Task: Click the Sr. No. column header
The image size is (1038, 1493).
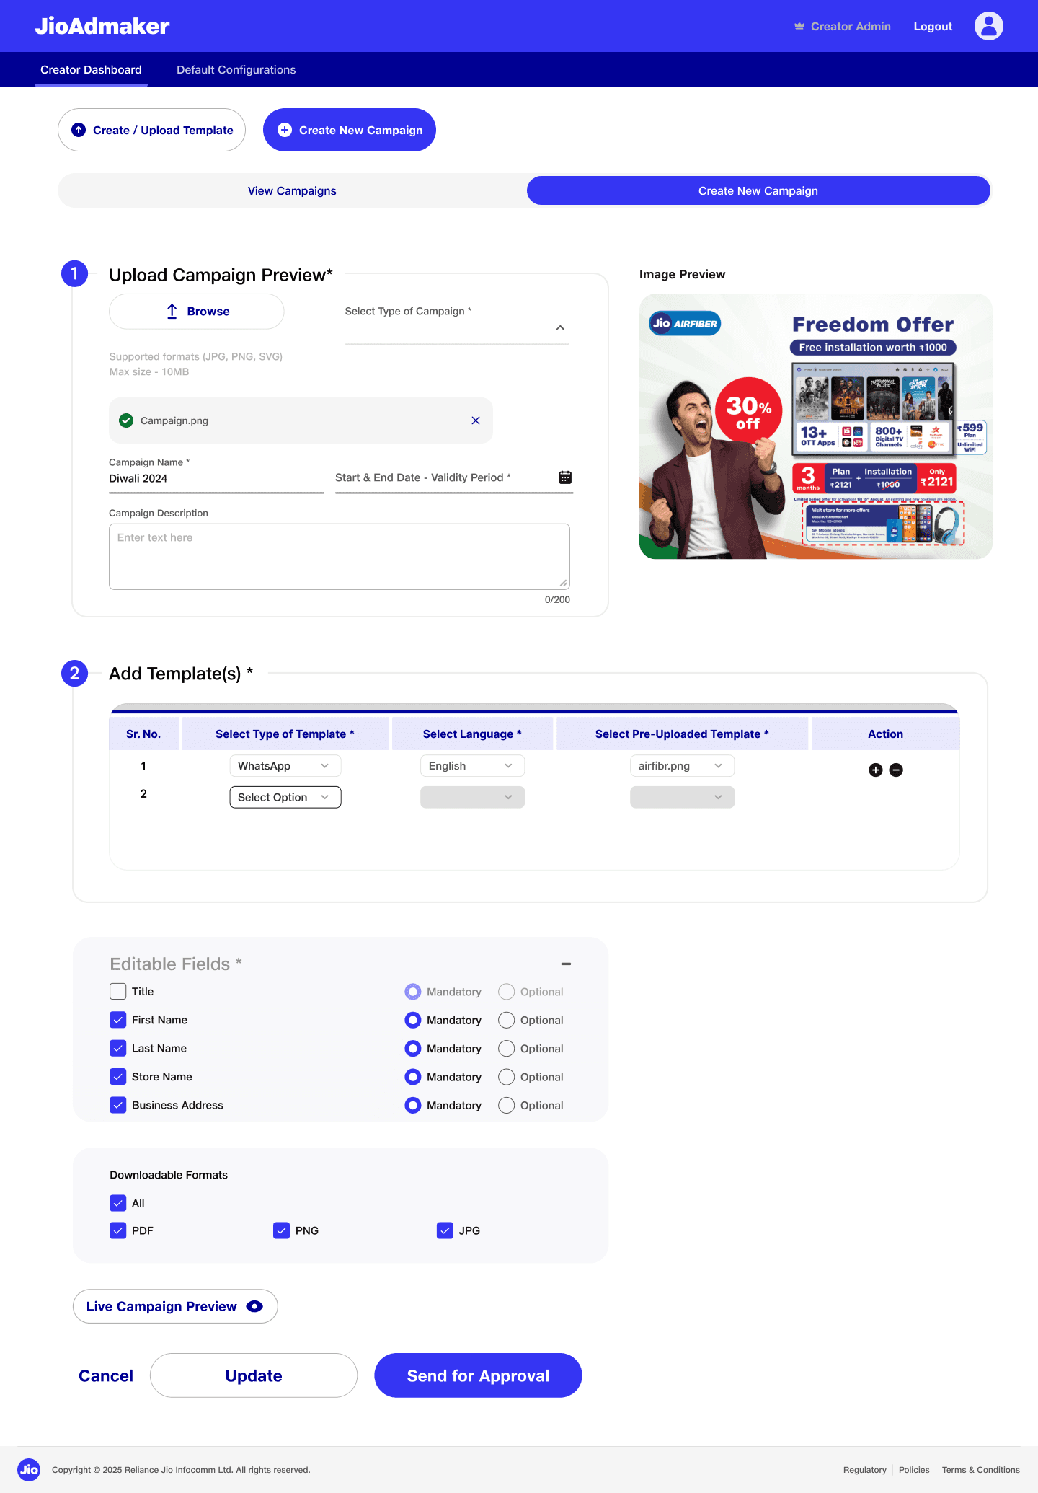Action: [x=143, y=734]
